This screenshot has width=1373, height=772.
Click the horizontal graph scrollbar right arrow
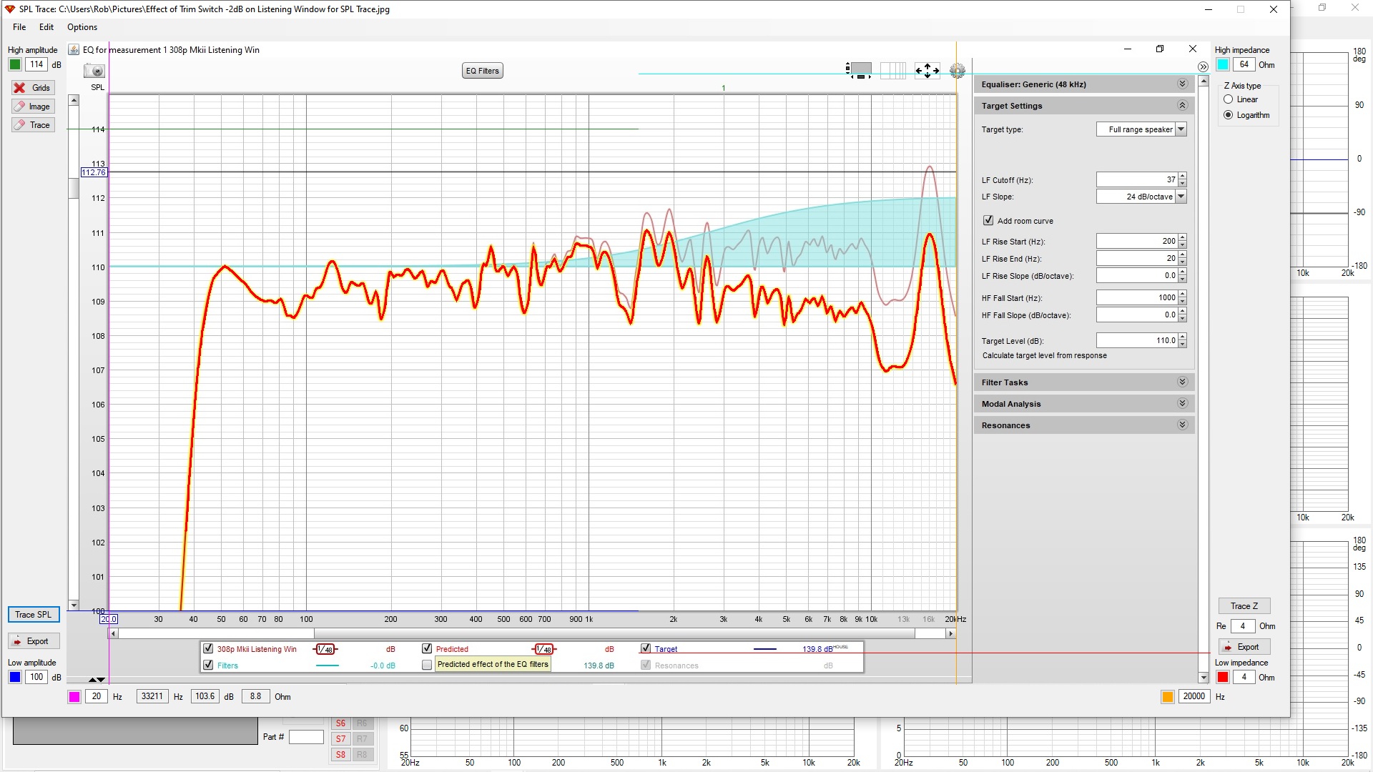(x=950, y=633)
